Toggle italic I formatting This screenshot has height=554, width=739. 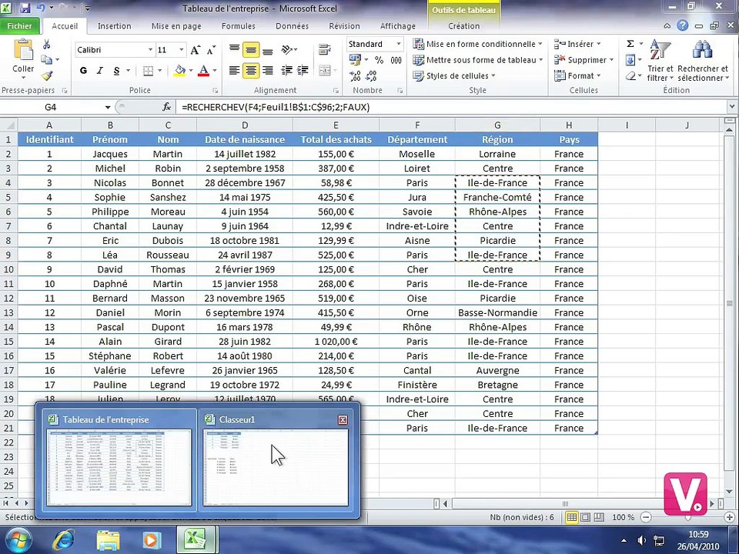(x=99, y=71)
